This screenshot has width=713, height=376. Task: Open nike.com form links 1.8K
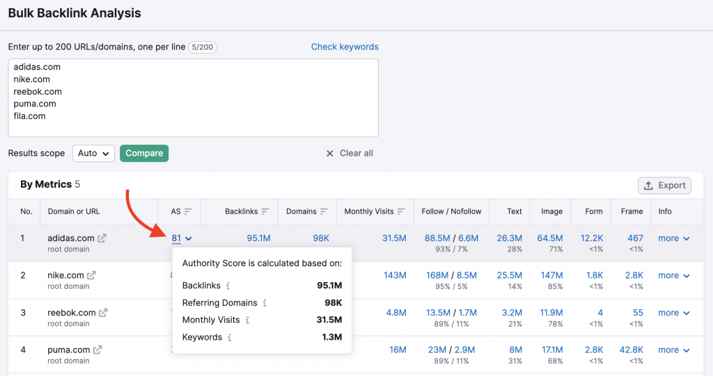tap(595, 276)
